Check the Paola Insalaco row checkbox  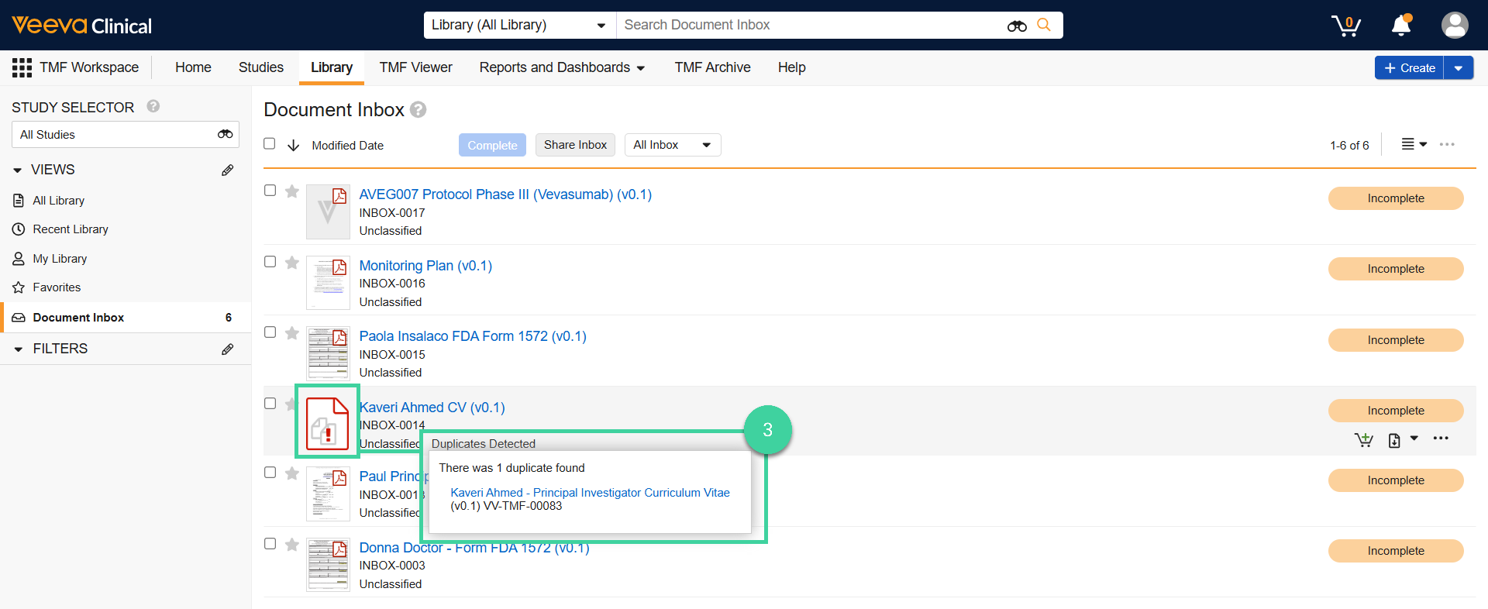click(x=270, y=332)
